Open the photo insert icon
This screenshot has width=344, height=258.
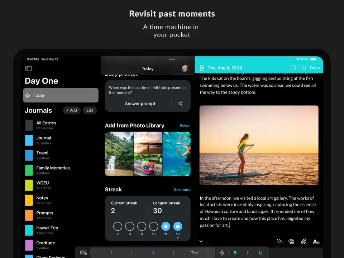point(291,242)
